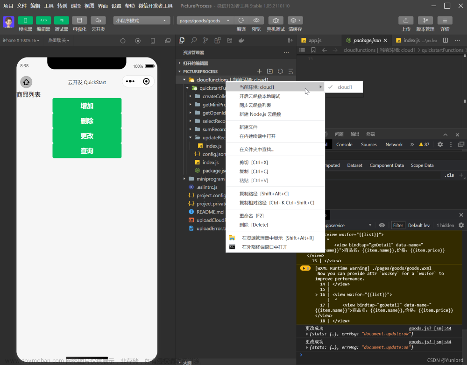Open project details (详情) icon
The image size is (467, 365).
click(445, 20)
